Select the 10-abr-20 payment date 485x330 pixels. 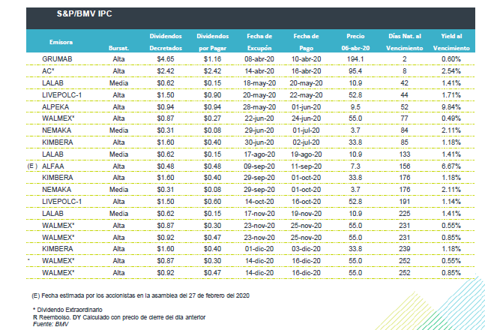pyautogui.click(x=306, y=58)
